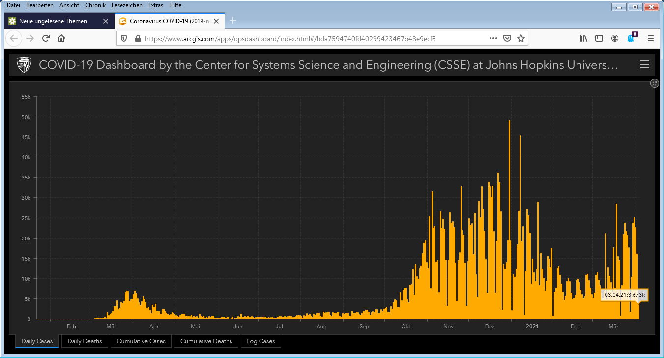
Task: Open the dashboard menu at top right
Action: (645, 65)
